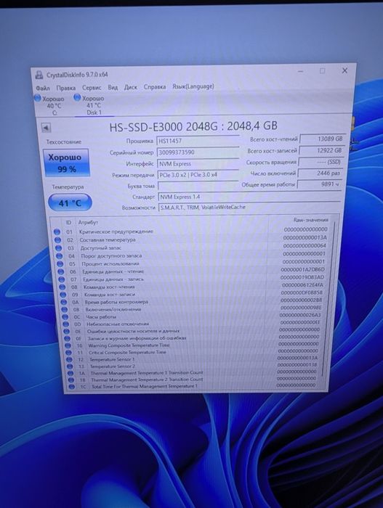This screenshot has height=508, width=383.
Task: Open the Правка menu
Action: pyautogui.click(x=65, y=88)
